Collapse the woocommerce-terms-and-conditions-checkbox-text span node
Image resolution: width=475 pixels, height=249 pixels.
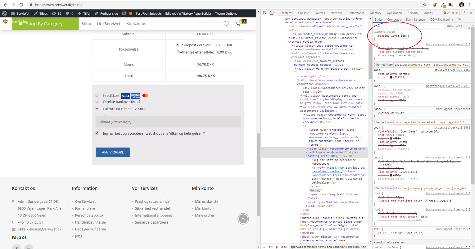(307, 148)
